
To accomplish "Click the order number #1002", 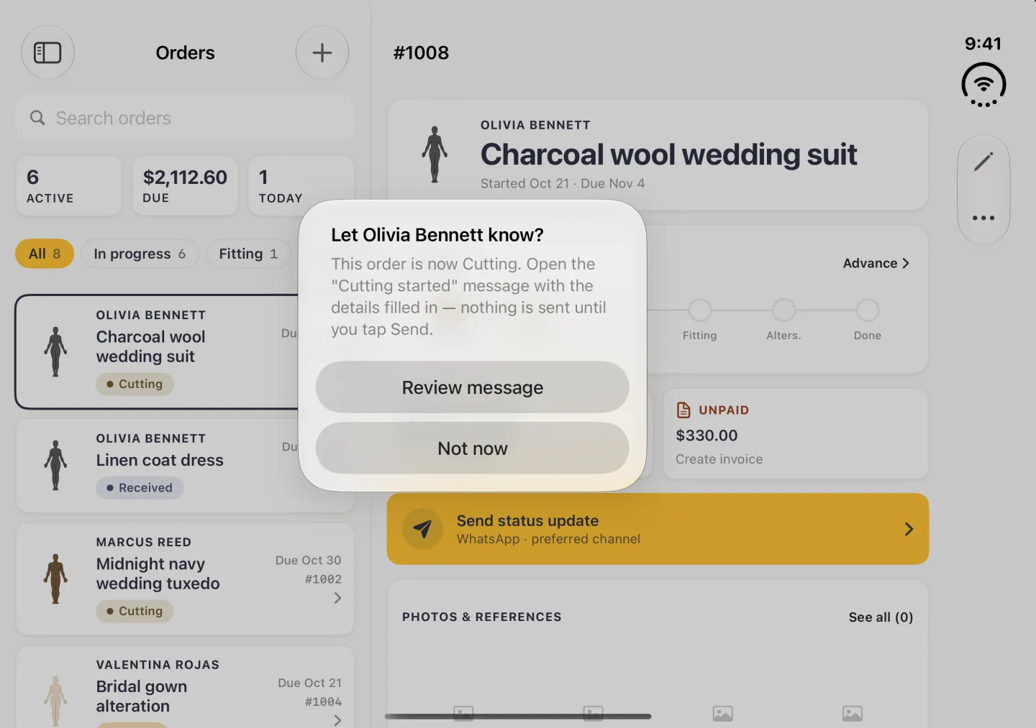I will click(323, 579).
